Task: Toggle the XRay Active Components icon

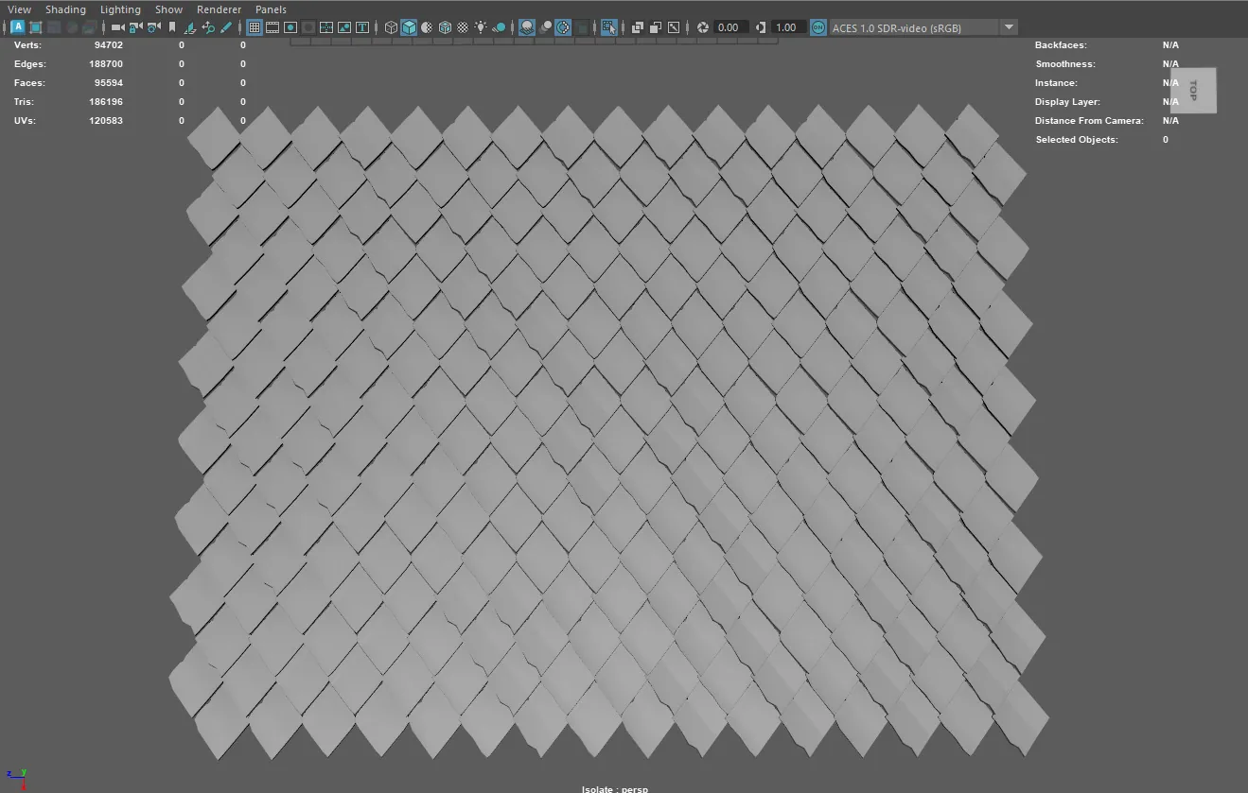Action: pyautogui.click(x=656, y=27)
